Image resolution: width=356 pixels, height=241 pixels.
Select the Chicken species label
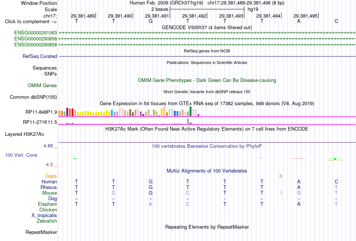pyautogui.click(x=48, y=210)
